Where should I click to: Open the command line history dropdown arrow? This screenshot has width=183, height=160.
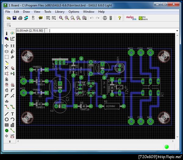tap(177, 31)
